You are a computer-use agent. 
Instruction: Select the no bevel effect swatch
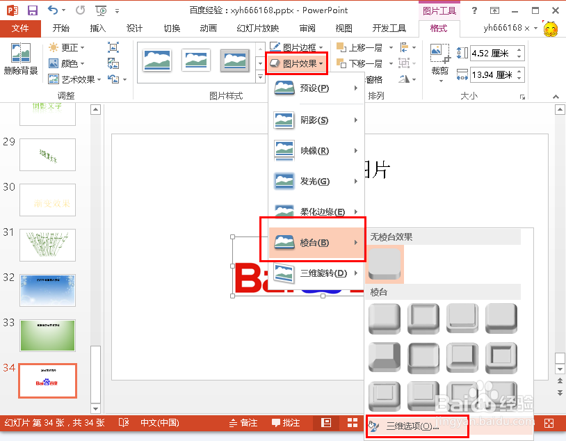[385, 264]
